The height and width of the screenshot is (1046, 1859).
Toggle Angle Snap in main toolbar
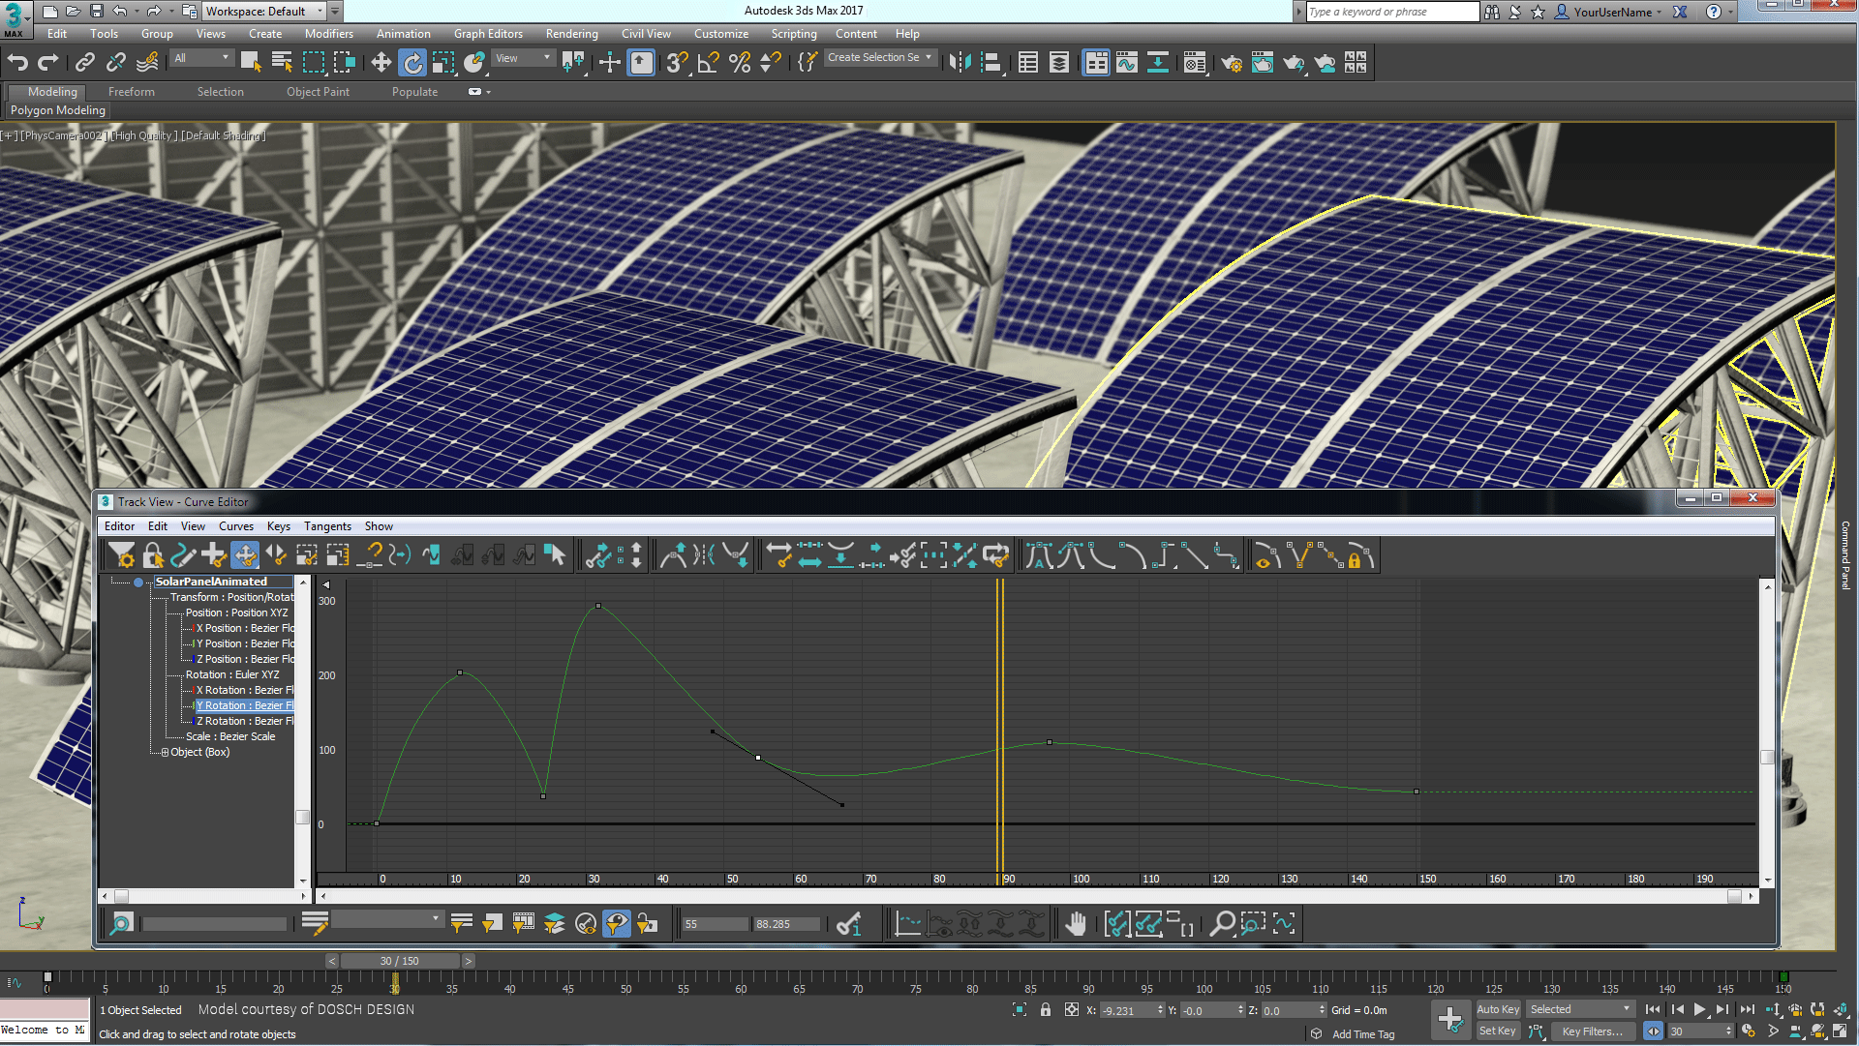[x=708, y=63]
